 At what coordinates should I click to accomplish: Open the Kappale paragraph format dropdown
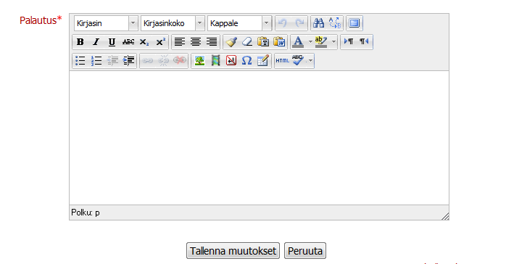(x=239, y=23)
